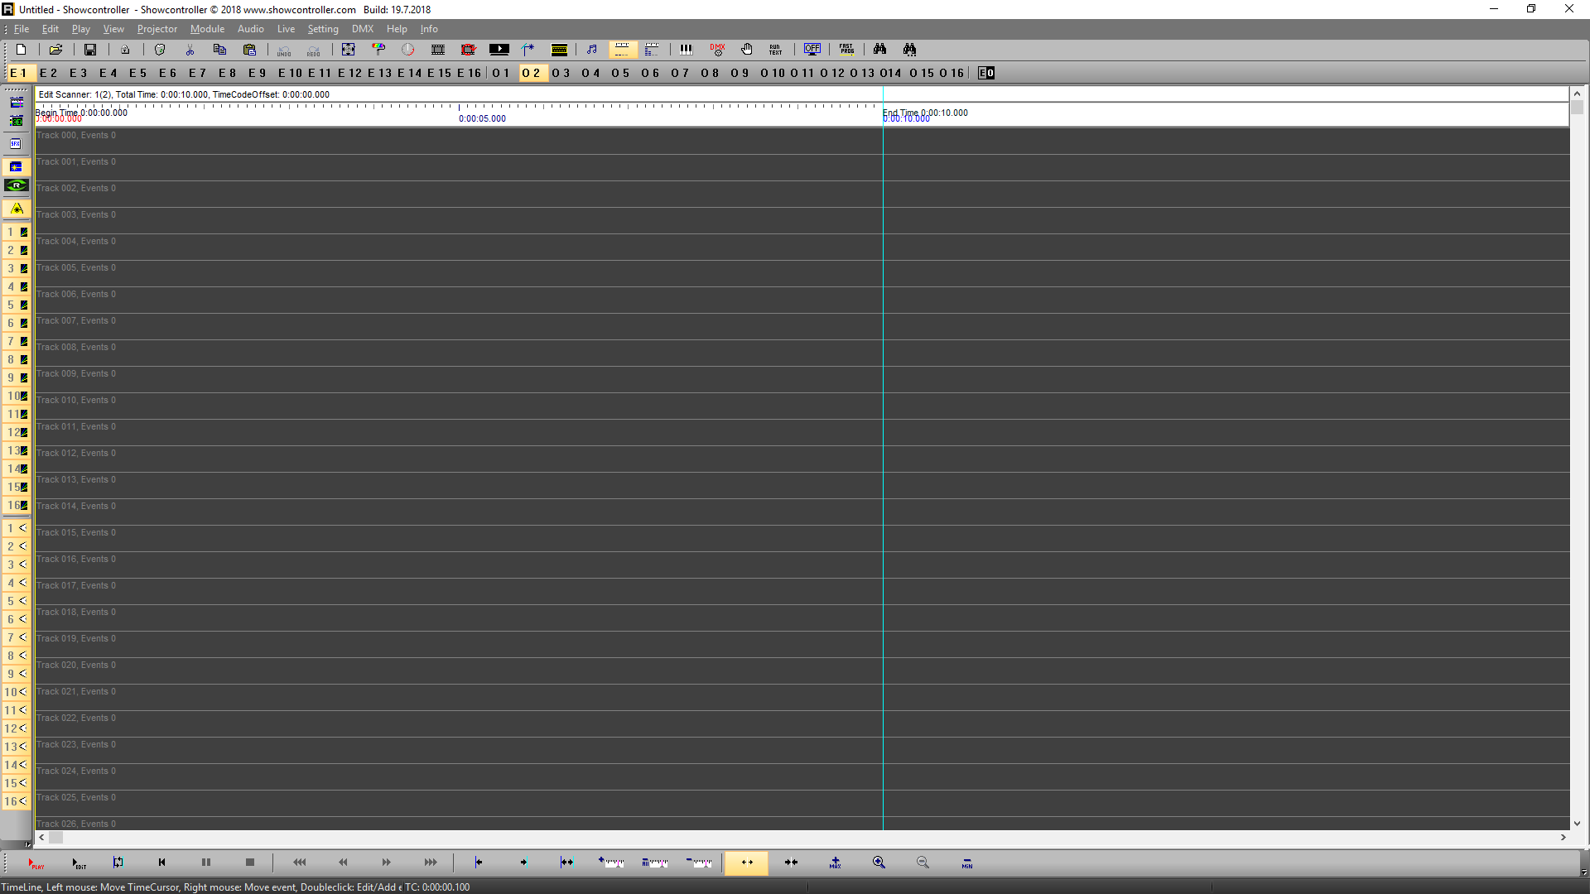This screenshot has width=1590, height=894.
Task: Toggle track 5 enable box in sidebar
Action: 24,305
